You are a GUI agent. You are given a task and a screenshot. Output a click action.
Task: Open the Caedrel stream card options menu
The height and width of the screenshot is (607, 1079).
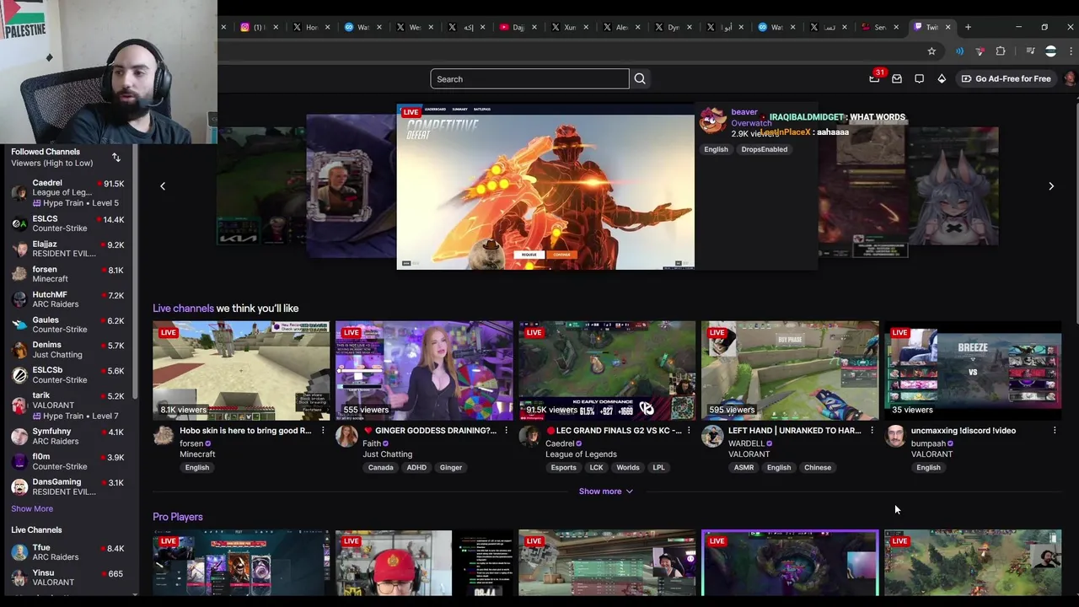[689, 431]
